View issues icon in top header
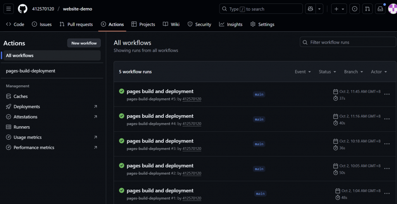397x204 pixels. pos(355,9)
